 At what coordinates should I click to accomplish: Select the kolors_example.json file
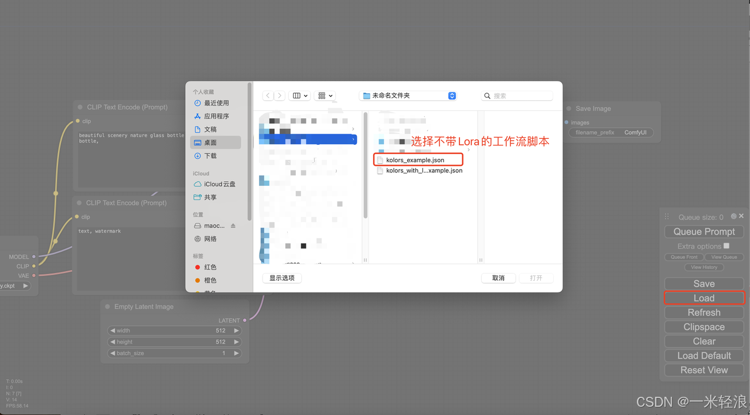pyautogui.click(x=417, y=159)
